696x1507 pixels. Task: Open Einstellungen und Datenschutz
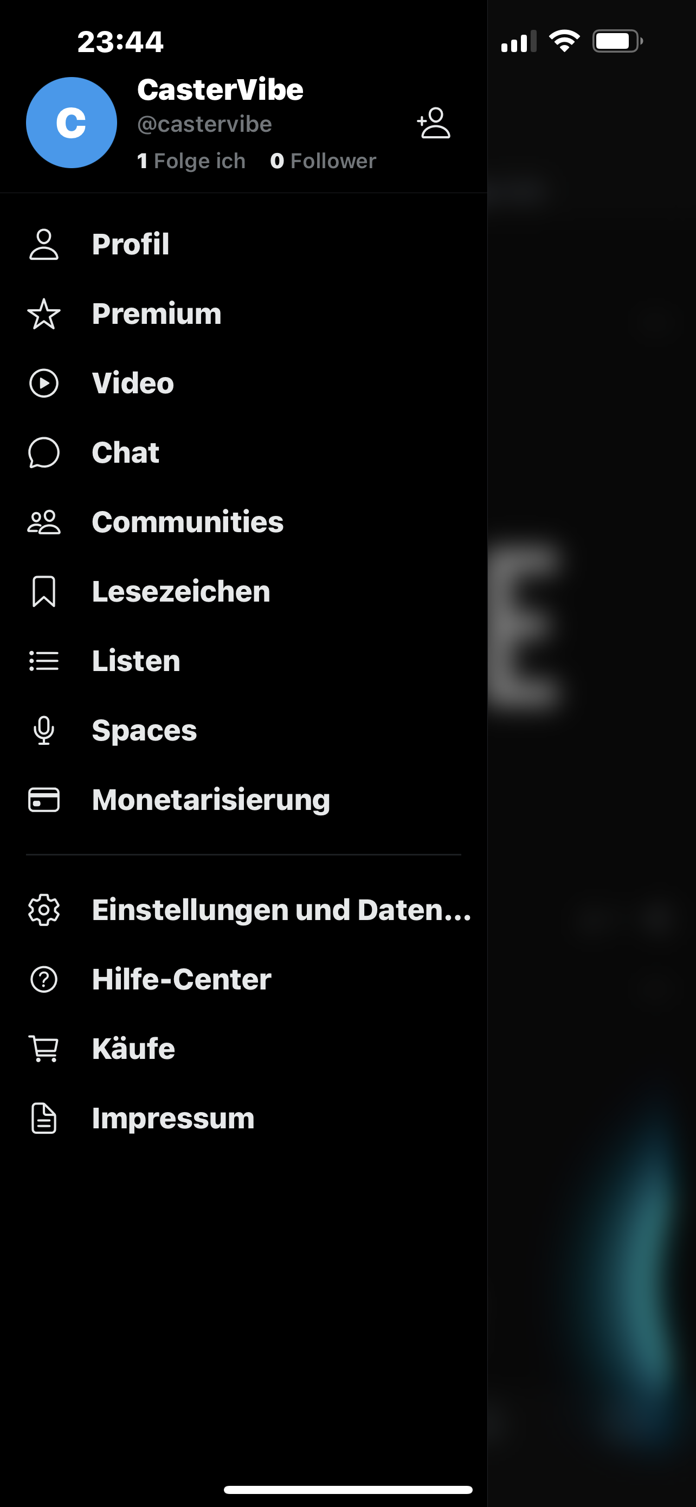(x=281, y=910)
